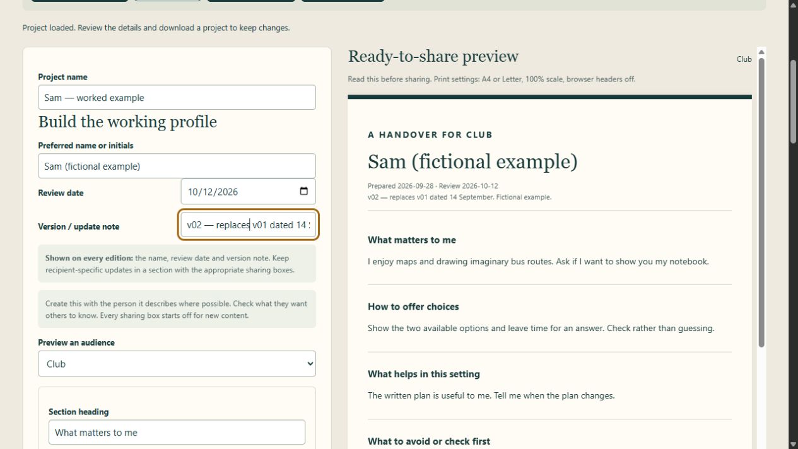The height and width of the screenshot is (449, 798).
Task: Click the 'Ready-to-share preview' heading
Action: 433,56
